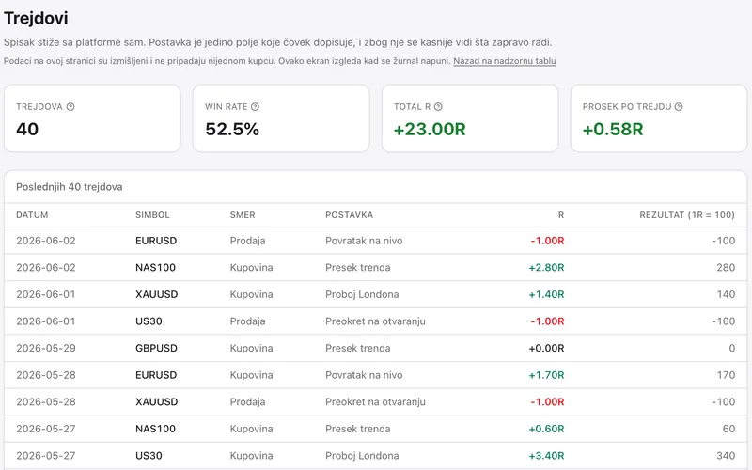Viewport: 752px width, 470px height.
Task: Click the SIMBOL column header
Action: 152,215
